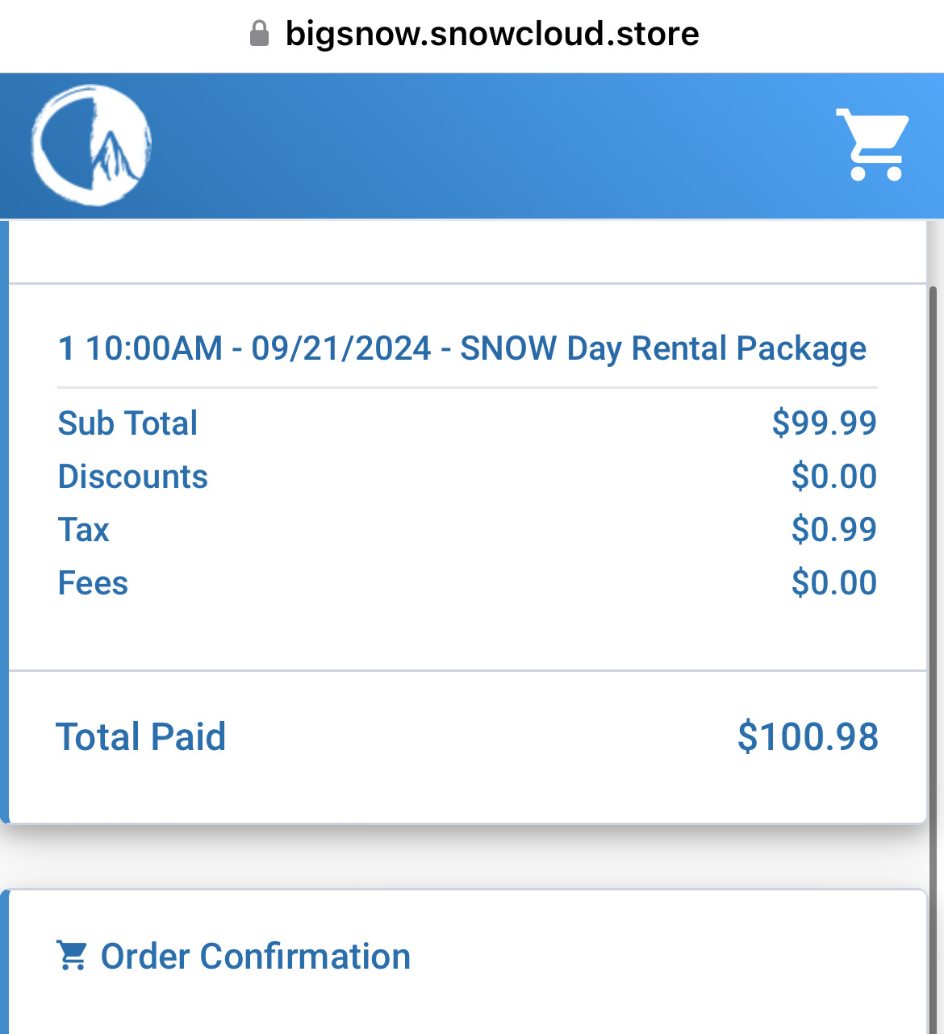The width and height of the screenshot is (944, 1034).
Task: Click the Total Paid label
Action: pyautogui.click(x=141, y=737)
